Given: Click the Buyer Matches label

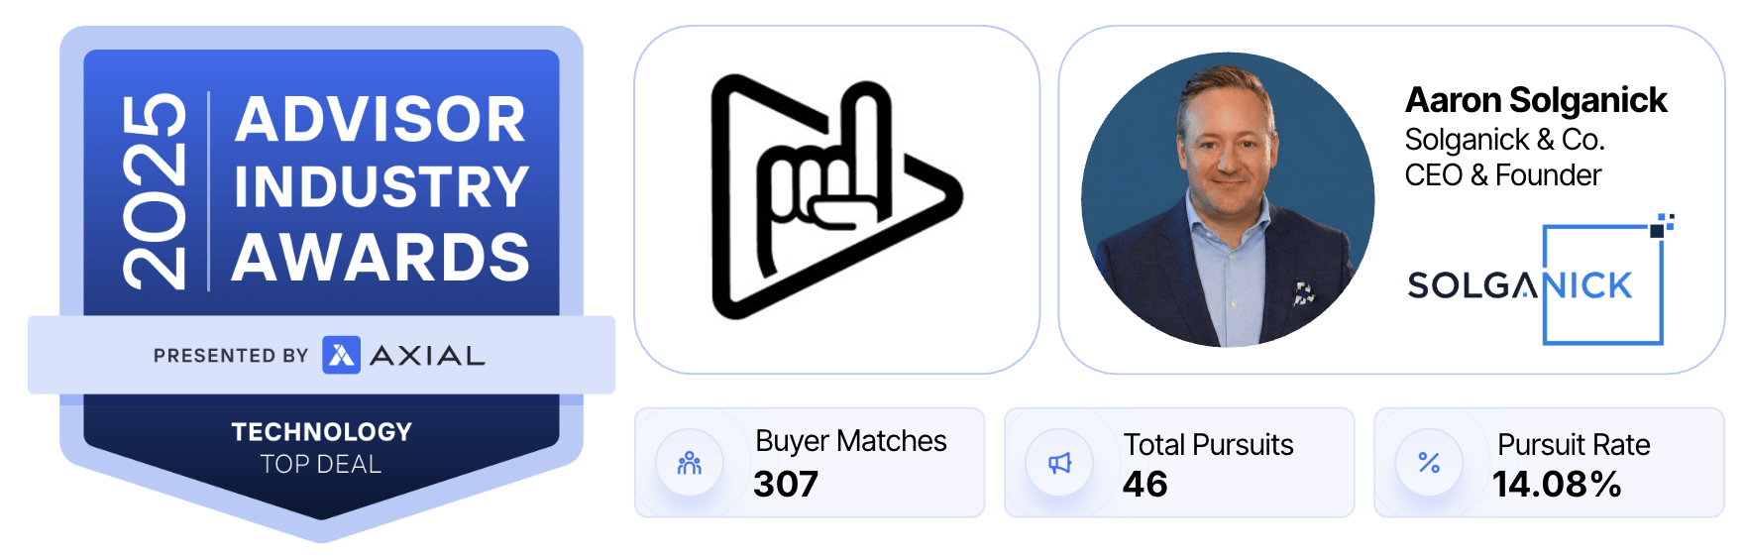Looking at the screenshot, I should pos(850,441).
